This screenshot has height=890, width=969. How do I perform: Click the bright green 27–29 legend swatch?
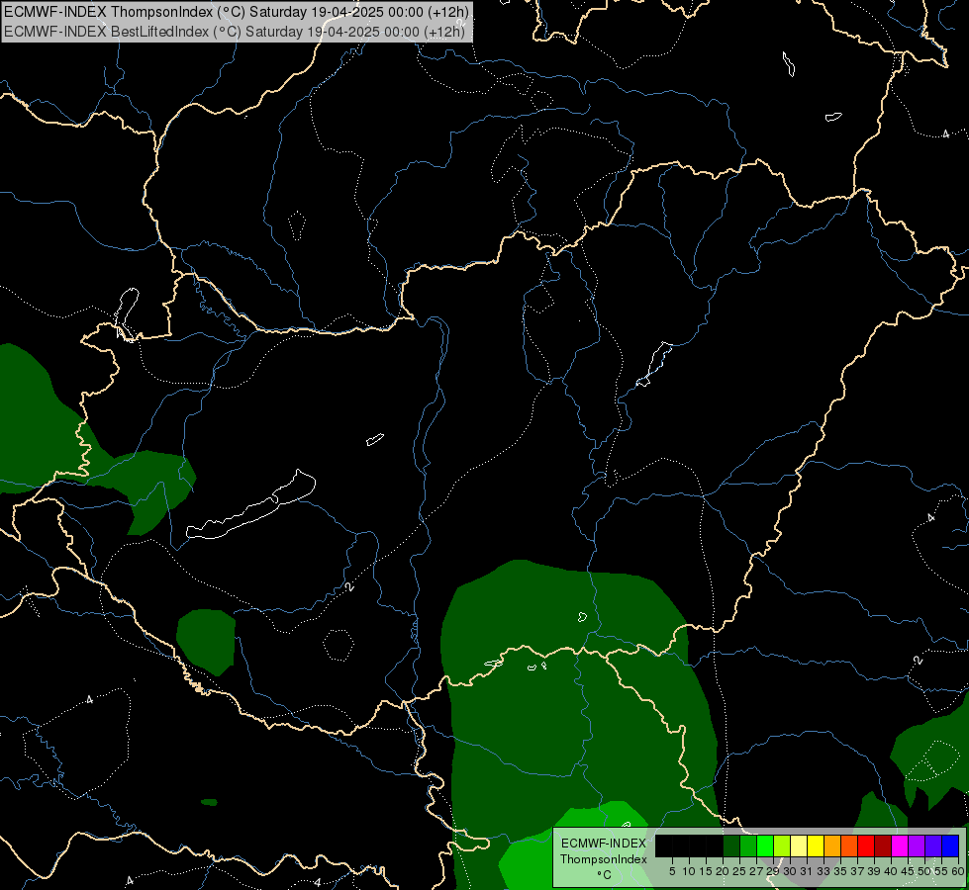765,845
